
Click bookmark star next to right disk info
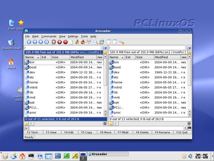189,52
